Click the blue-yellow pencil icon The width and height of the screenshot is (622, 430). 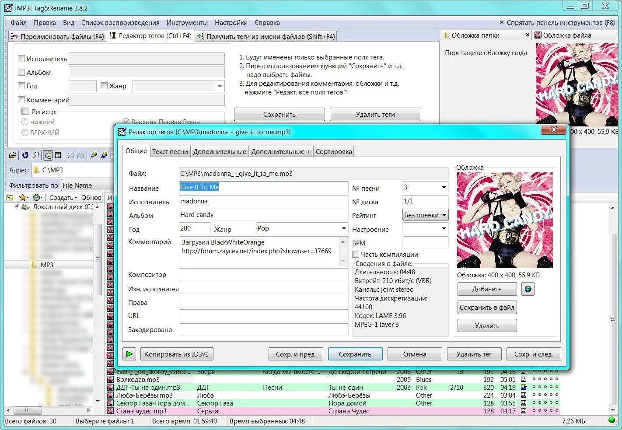click(x=104, y=155)
